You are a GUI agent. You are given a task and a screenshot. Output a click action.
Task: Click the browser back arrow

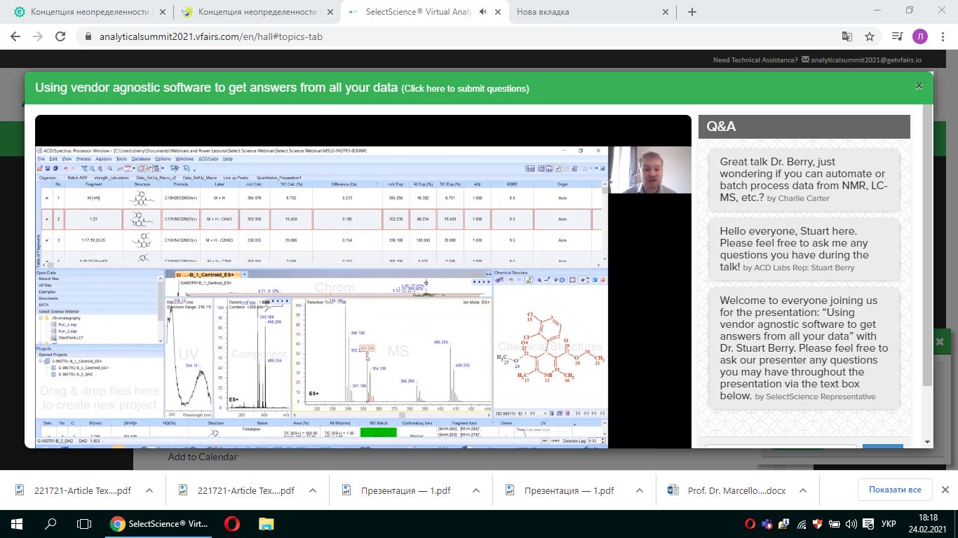coord(15,36)
